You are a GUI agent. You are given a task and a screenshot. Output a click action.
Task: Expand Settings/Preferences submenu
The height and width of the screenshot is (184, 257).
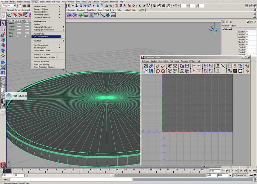(47, 17)
